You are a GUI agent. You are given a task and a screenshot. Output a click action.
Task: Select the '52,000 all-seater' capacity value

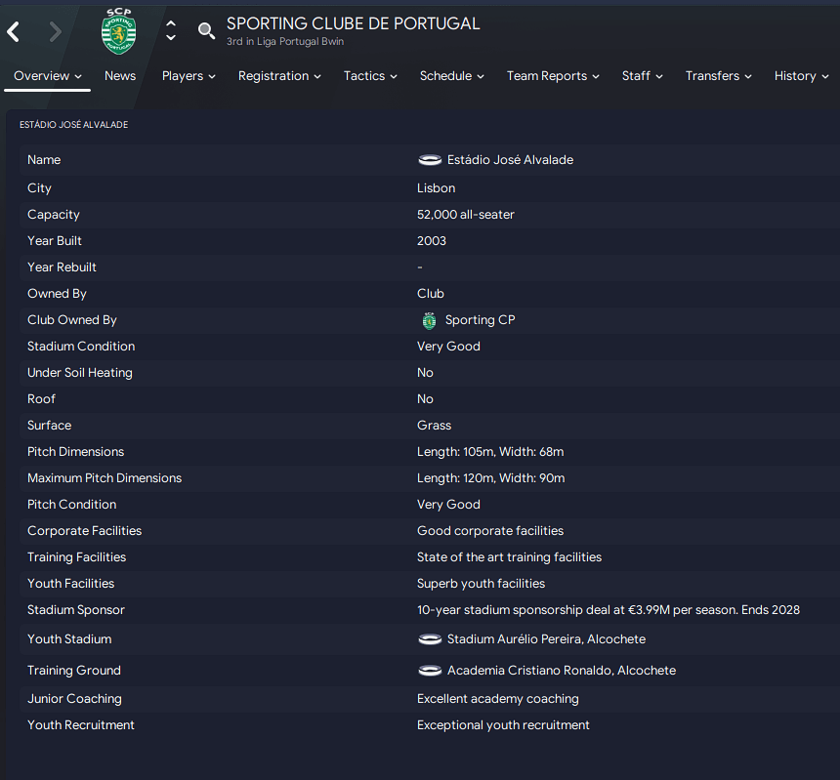[x=466, y=215]
